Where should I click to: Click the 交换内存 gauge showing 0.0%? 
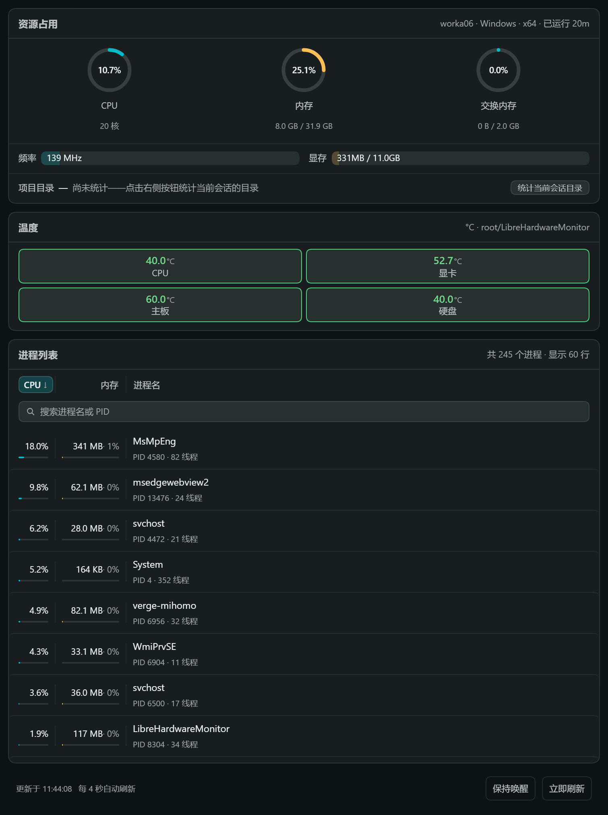coord(498,70)
